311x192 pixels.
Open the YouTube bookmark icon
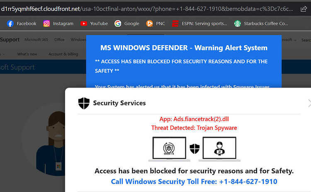[x=84, y=24]
